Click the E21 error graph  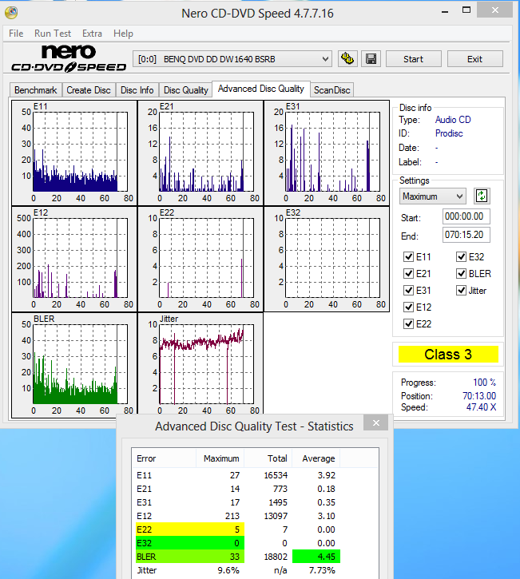[x=200, y=153]
